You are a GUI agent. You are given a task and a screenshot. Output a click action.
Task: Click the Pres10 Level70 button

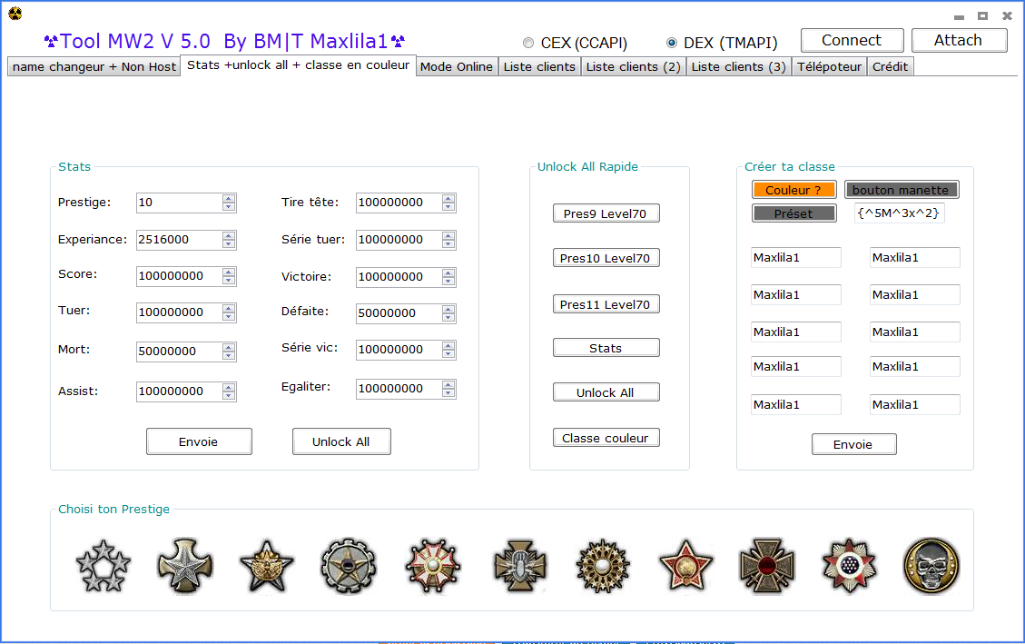pyautogui.click(x=606, y=258)
